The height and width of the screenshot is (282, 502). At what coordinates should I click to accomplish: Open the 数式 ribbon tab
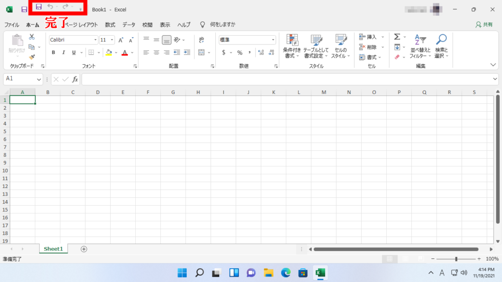(110, 24)
